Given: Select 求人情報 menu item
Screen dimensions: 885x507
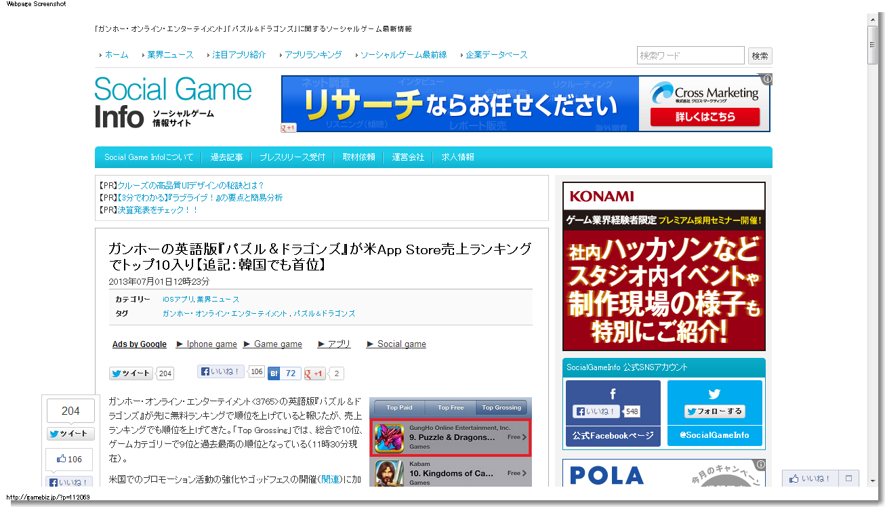Looking at the screenshot, I should point(457,157).
